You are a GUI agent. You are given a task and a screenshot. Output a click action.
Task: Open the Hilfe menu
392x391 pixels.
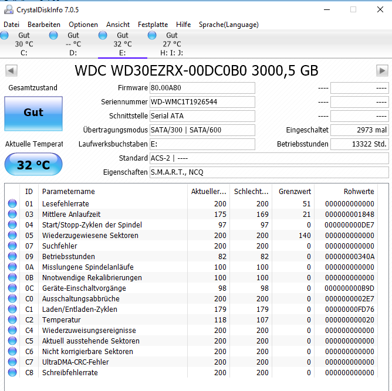click(183, 25)
